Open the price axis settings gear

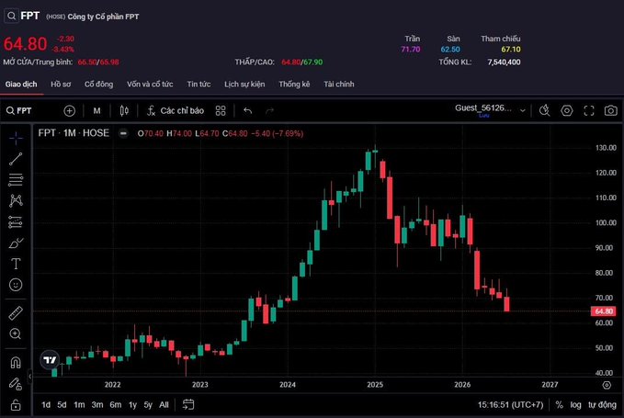coord(607,385)
